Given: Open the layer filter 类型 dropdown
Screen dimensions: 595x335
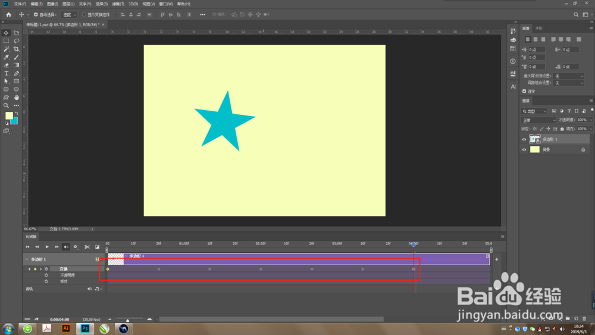Looking at the screenshot, I should 534,111.
